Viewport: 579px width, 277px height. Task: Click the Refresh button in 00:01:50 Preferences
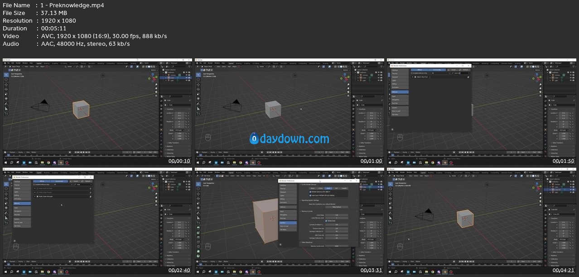tap(465, 69)
